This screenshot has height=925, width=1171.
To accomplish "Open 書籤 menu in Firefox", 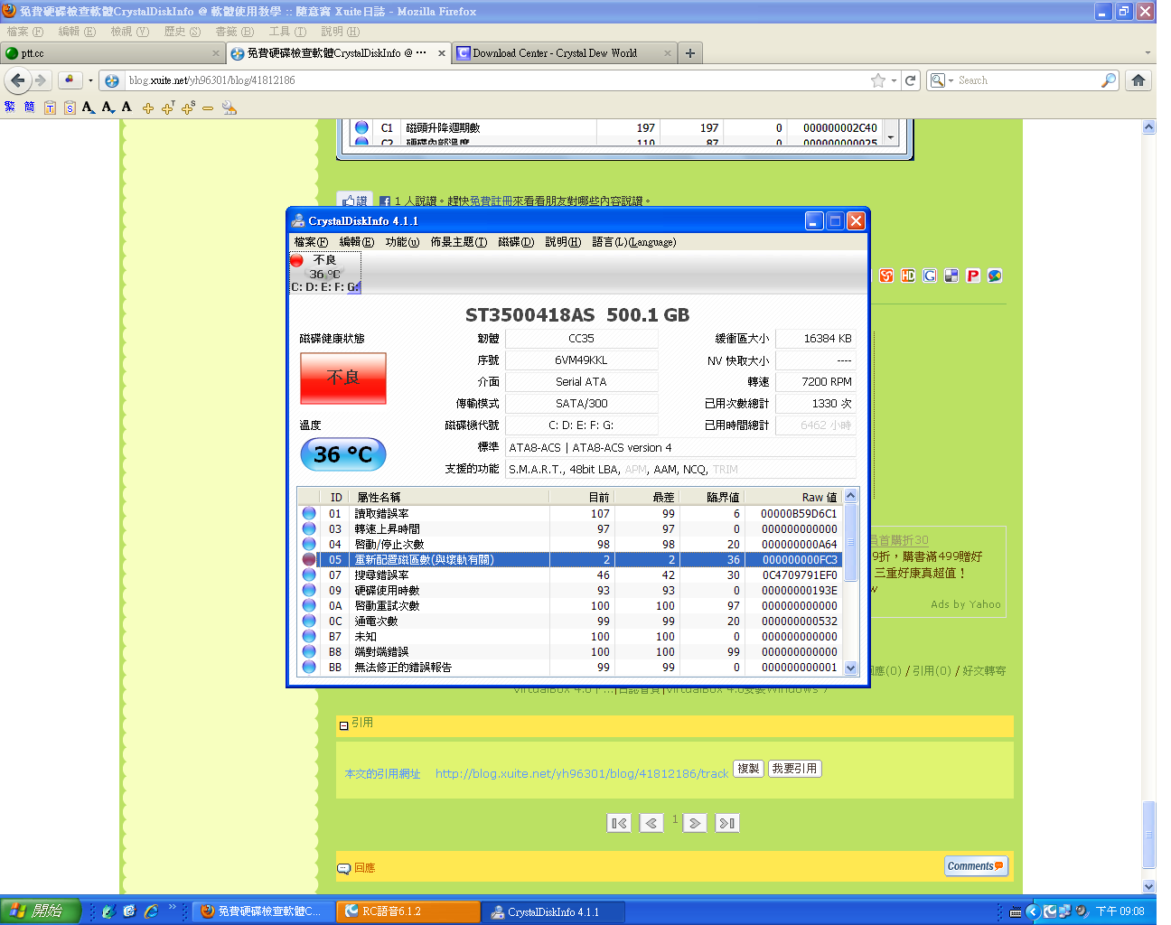I will (235, 32).
